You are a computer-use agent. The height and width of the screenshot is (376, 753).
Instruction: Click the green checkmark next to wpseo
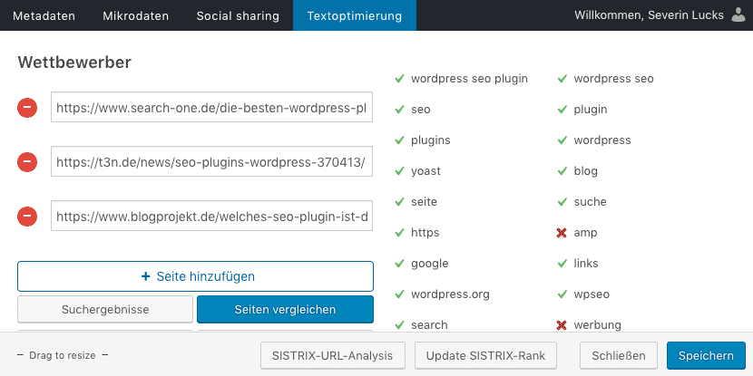(x=562, y=294)
